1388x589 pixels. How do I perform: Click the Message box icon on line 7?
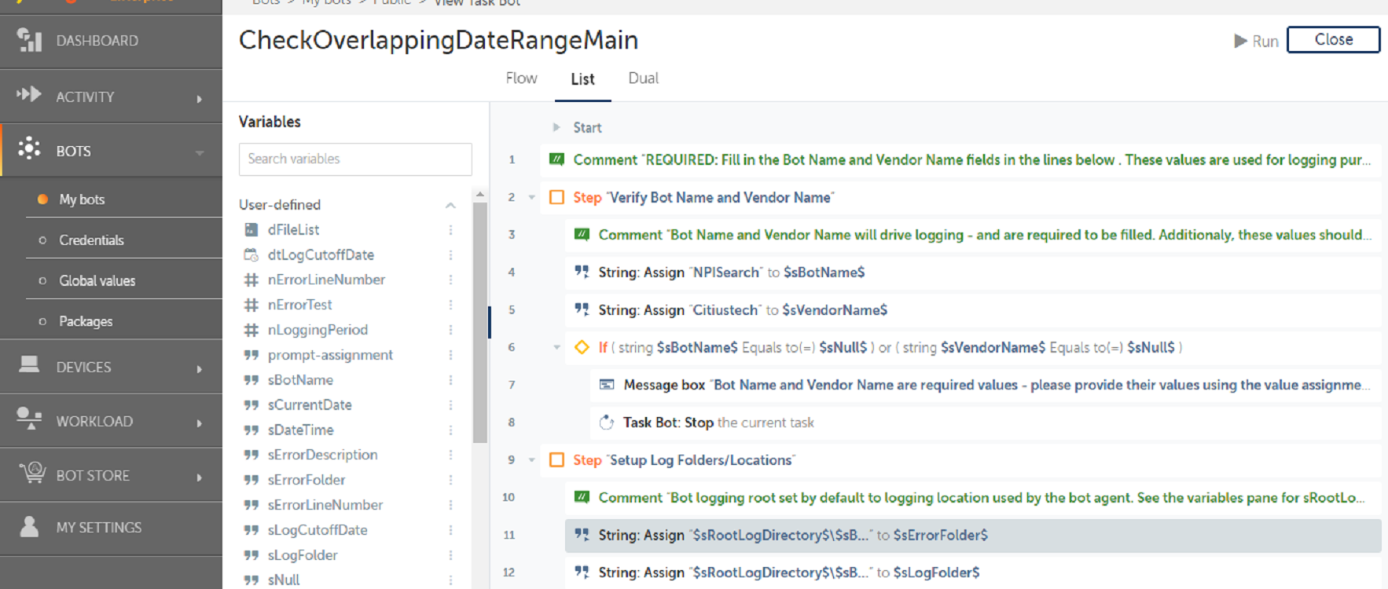607,385
